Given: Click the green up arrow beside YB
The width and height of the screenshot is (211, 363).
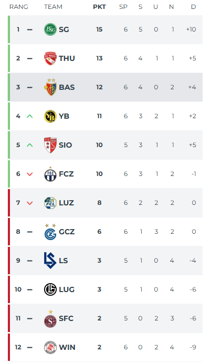Looking at the screenshot, I should (29, 116).
